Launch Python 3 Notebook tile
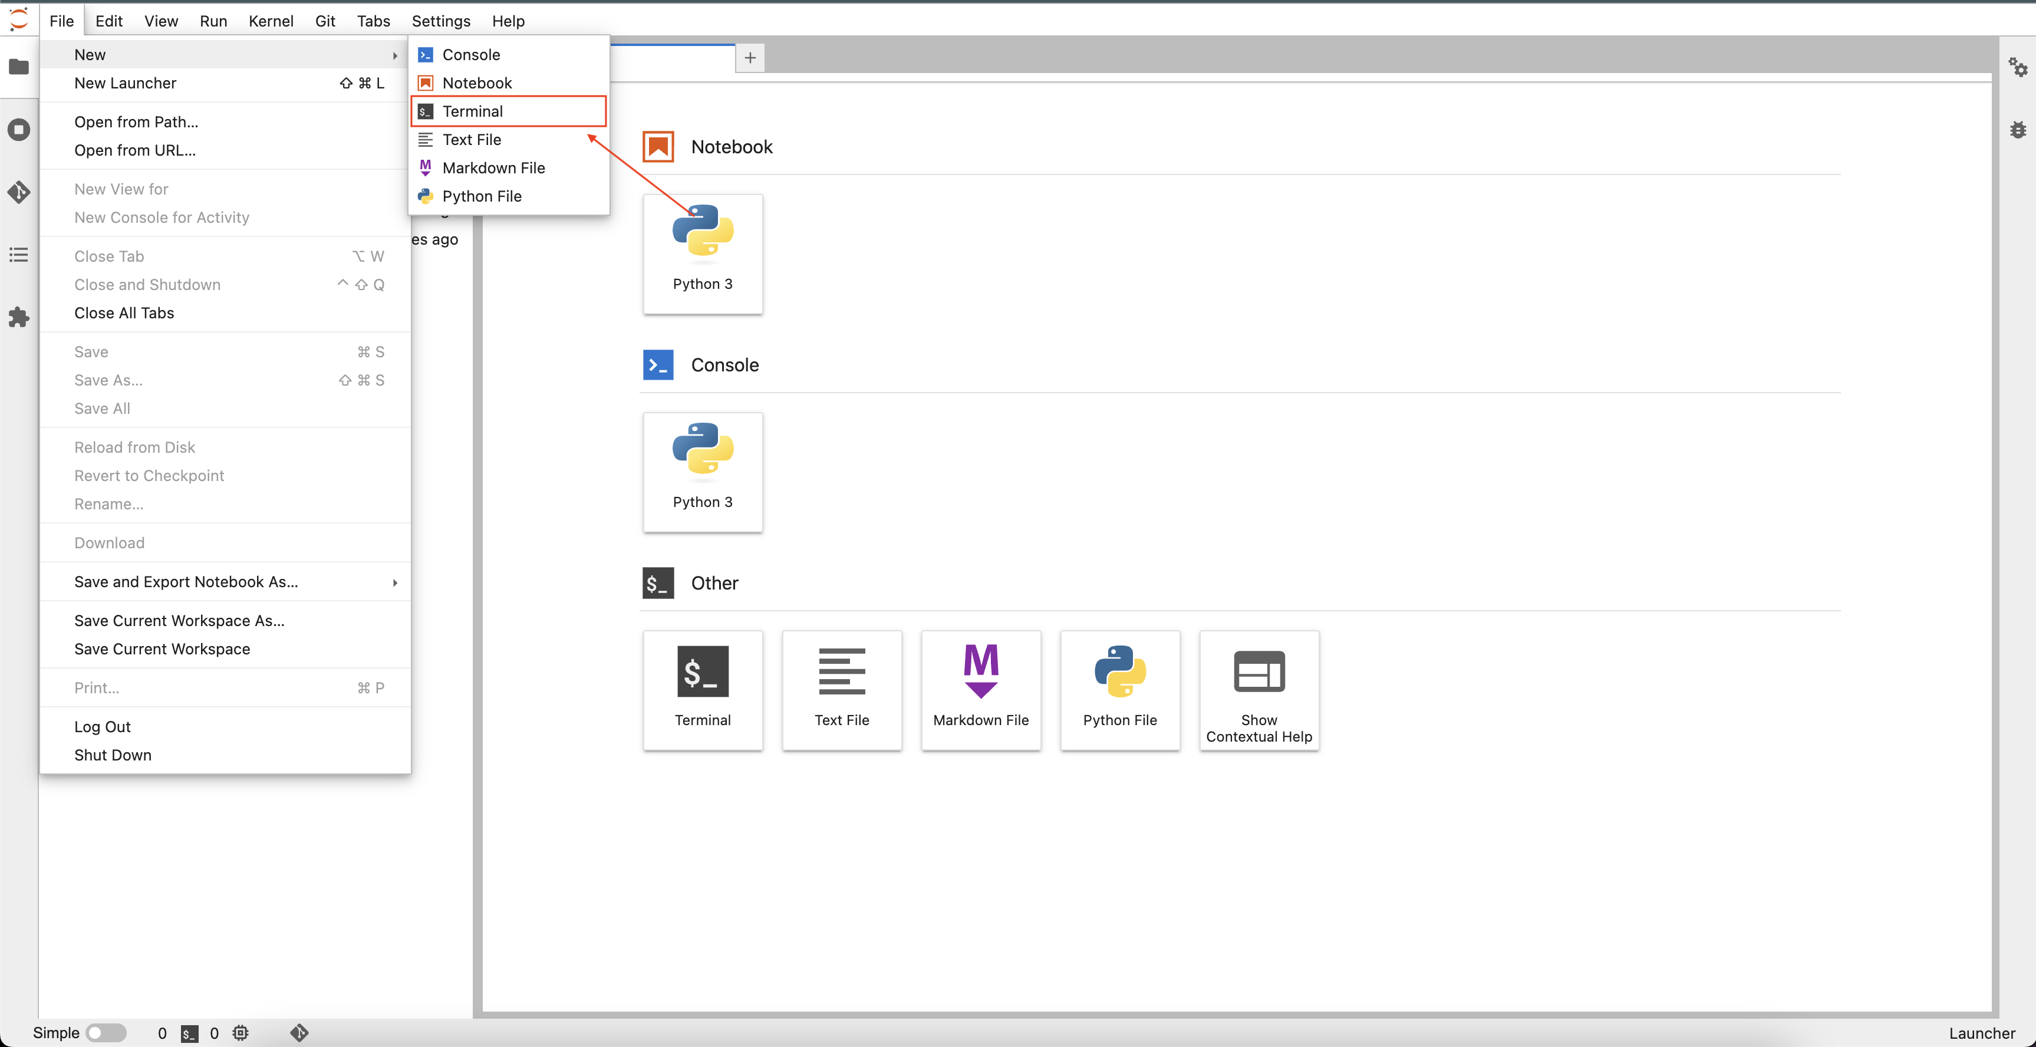This screenshot has height=1047, width=2036. [x=702, y=253]
